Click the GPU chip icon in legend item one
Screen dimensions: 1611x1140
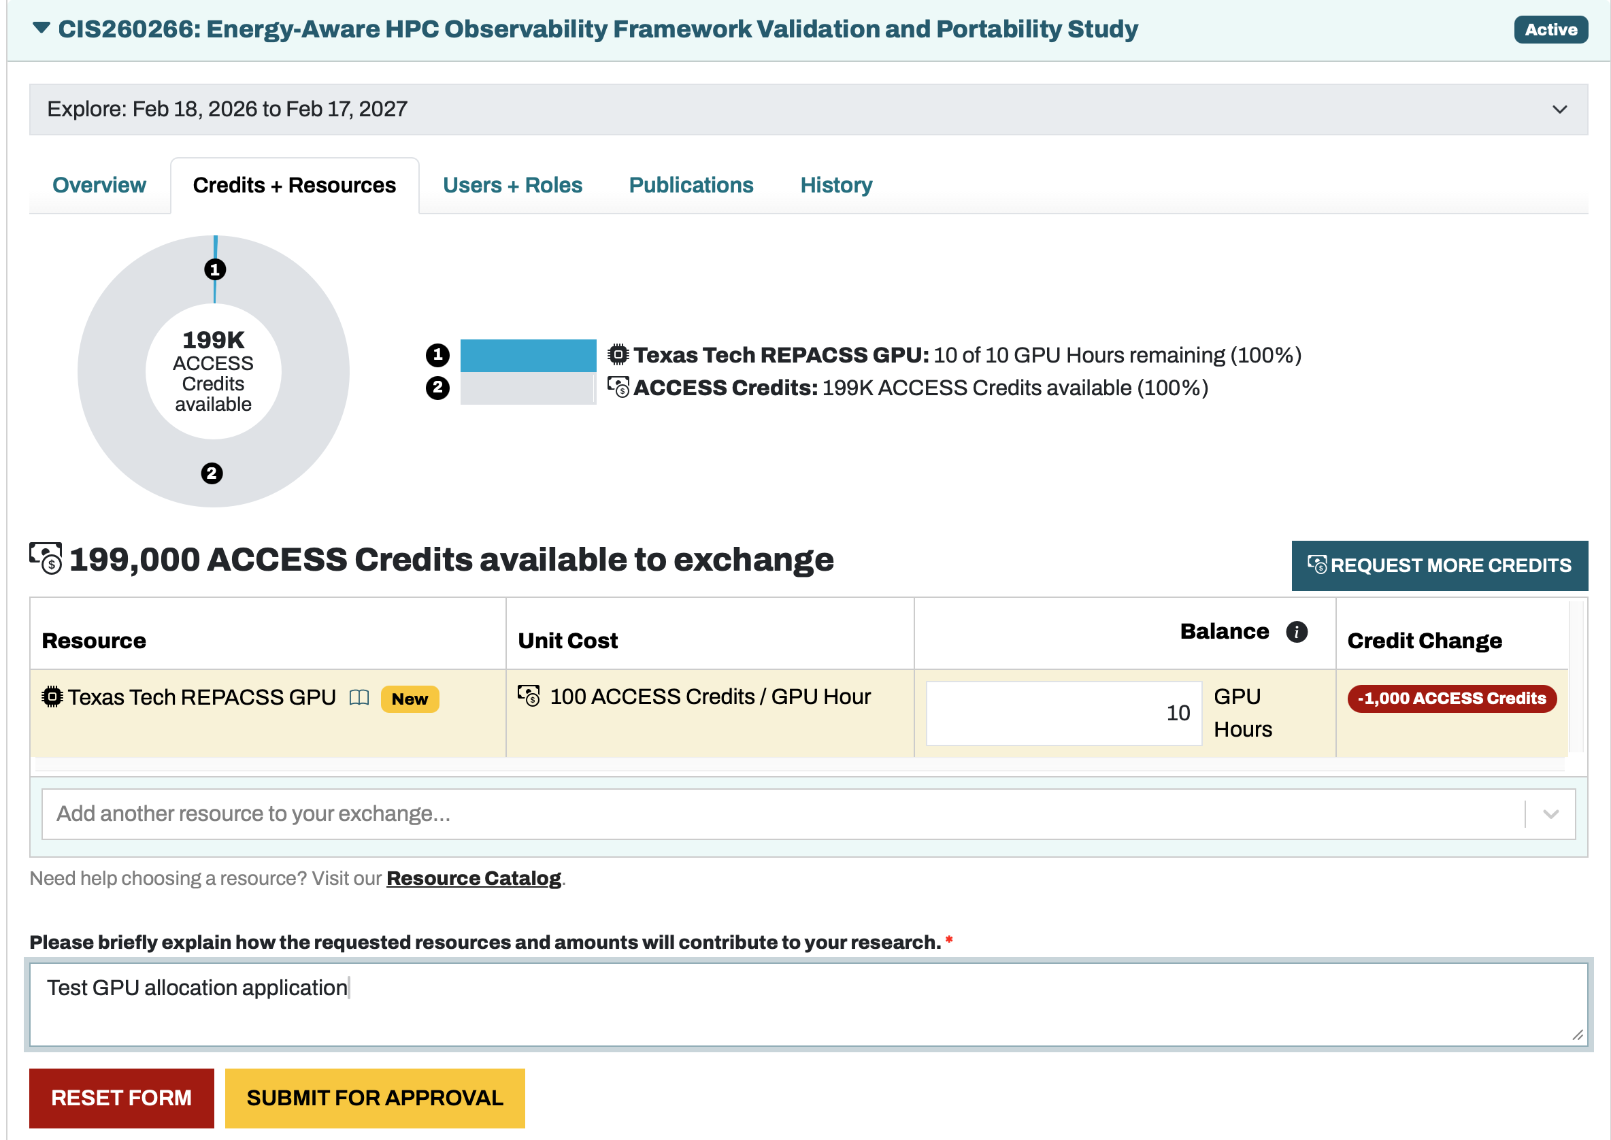click(x=618, y=354)
